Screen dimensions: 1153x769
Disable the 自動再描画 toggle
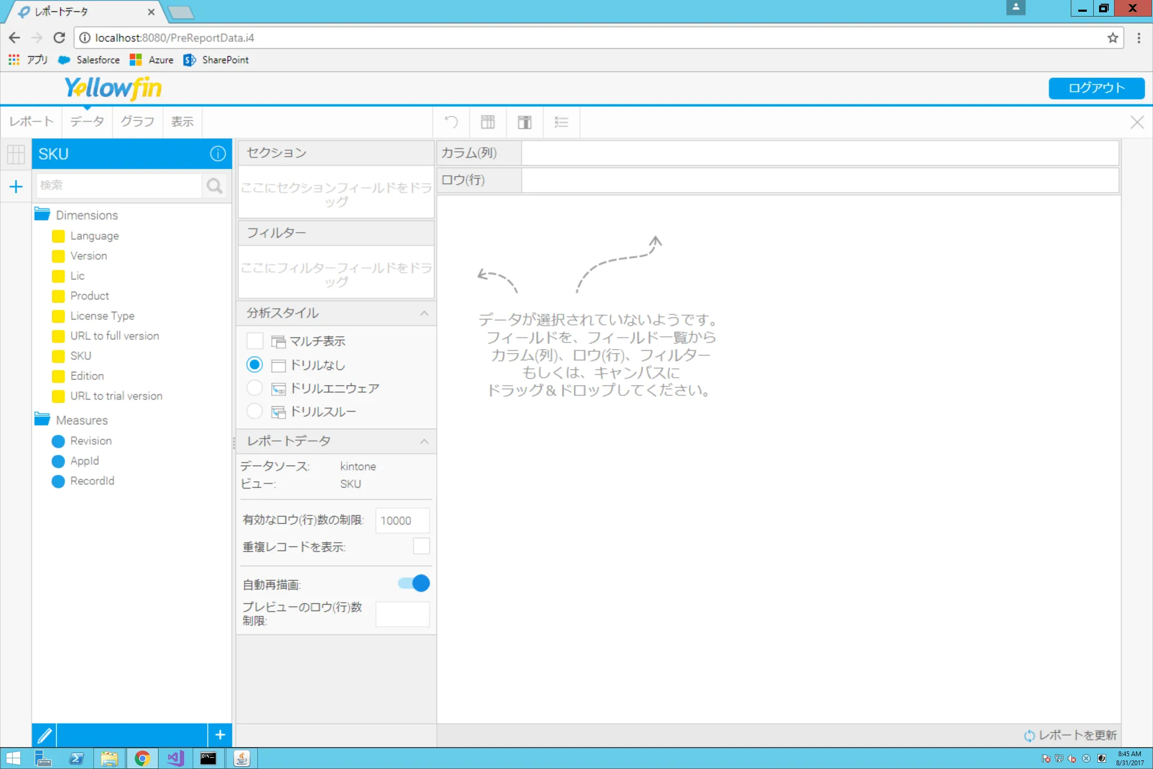pos(411,583)
